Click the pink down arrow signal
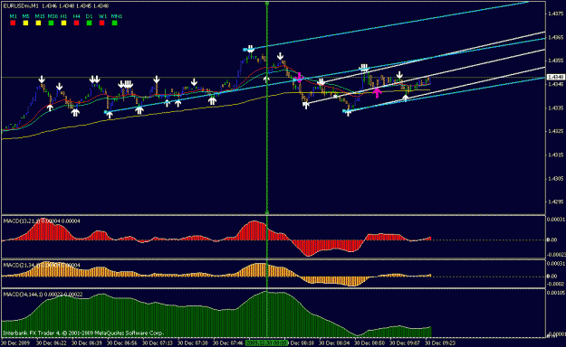The width and height of the screenshot is (566, 347). pyautogui.click(x=299, y=78)
